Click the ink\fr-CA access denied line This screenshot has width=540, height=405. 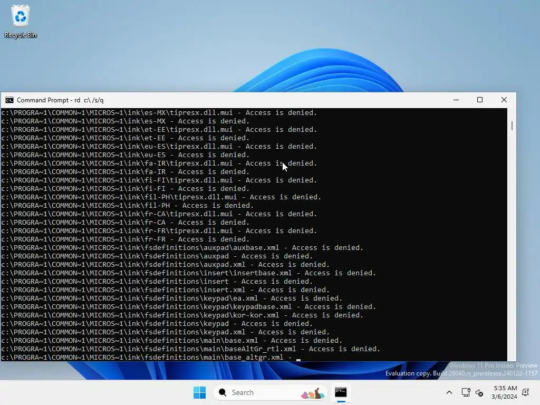pos(125,223)
